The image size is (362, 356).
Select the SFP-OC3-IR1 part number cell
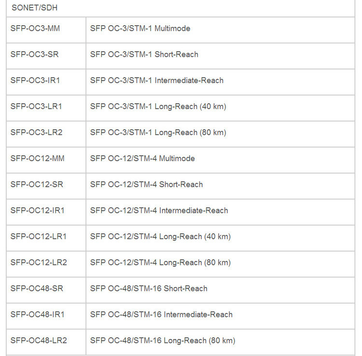[35, 81]
